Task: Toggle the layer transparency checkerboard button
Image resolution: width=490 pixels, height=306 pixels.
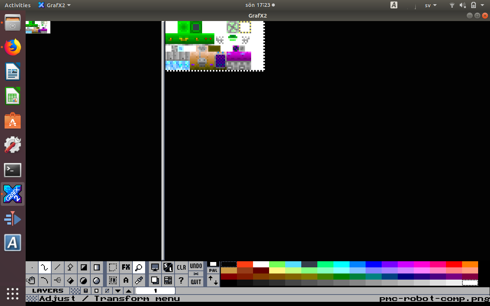Action: point(75,291)
